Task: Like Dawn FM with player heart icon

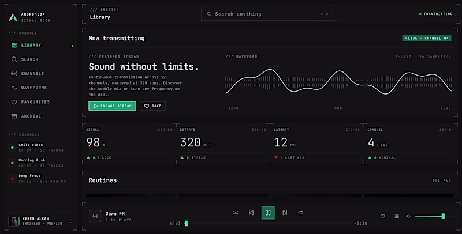Action: [382, 216]
